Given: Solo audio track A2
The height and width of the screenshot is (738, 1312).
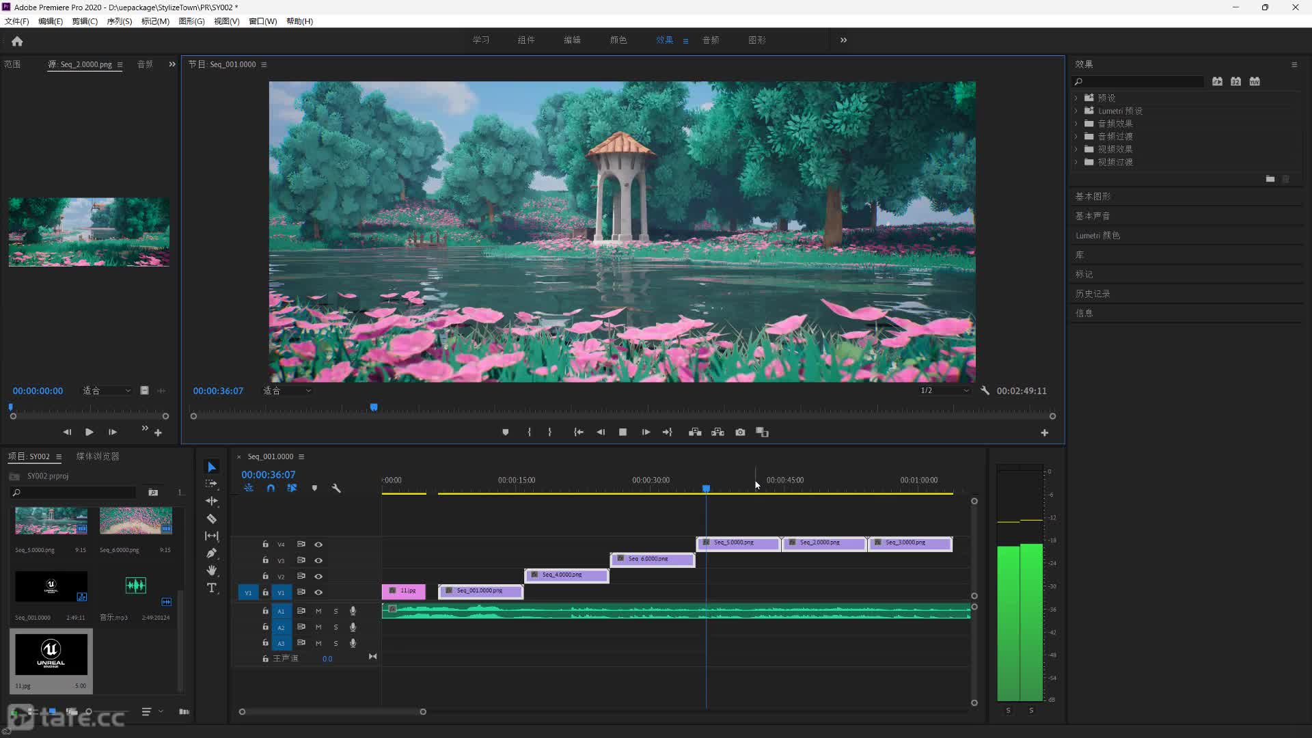Looking at the screenshot, I should 336,627.
